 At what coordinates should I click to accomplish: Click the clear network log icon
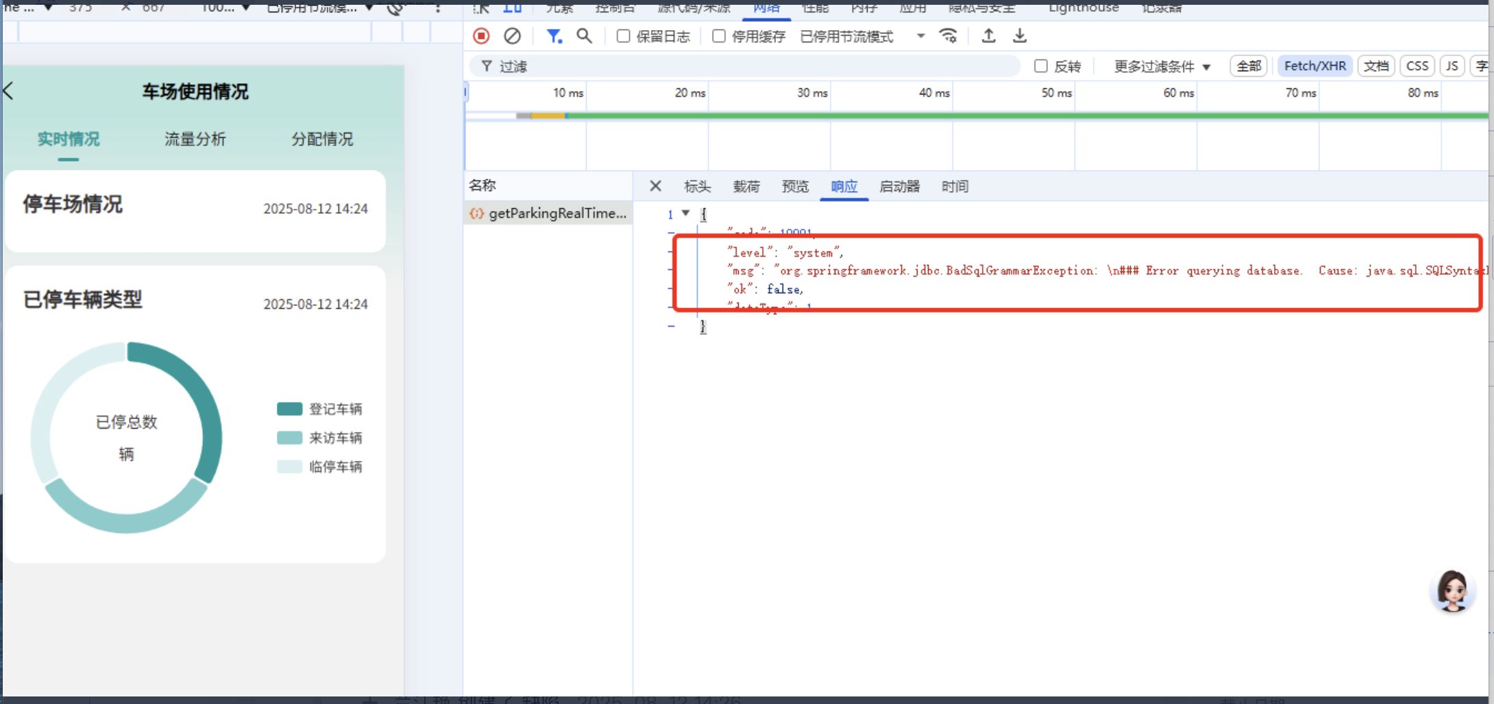pyautogui.click(x=512, y=36)
